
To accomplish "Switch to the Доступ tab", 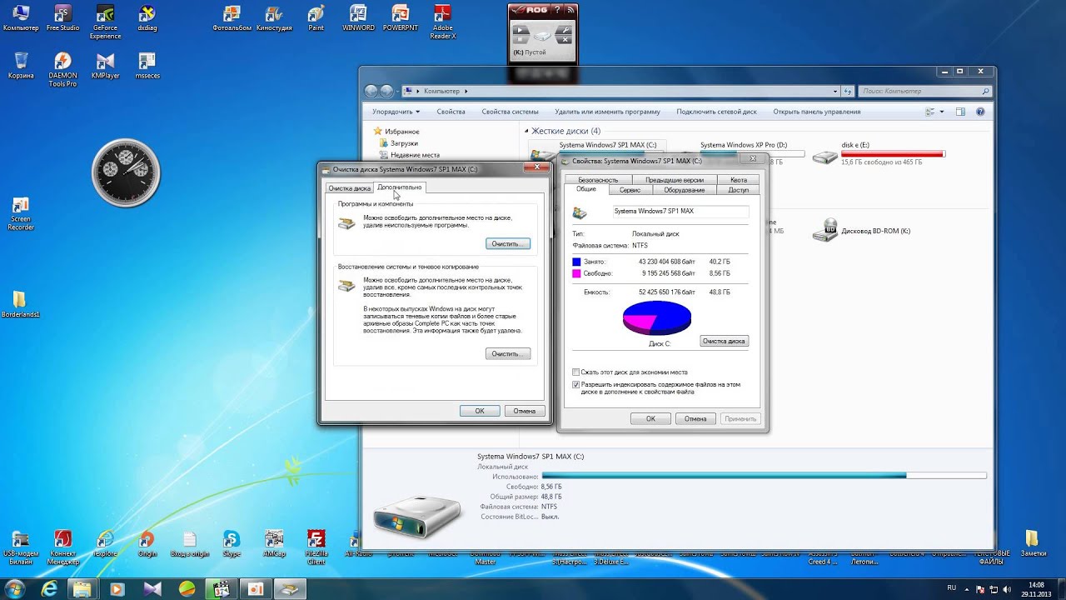I will (739, 190).
